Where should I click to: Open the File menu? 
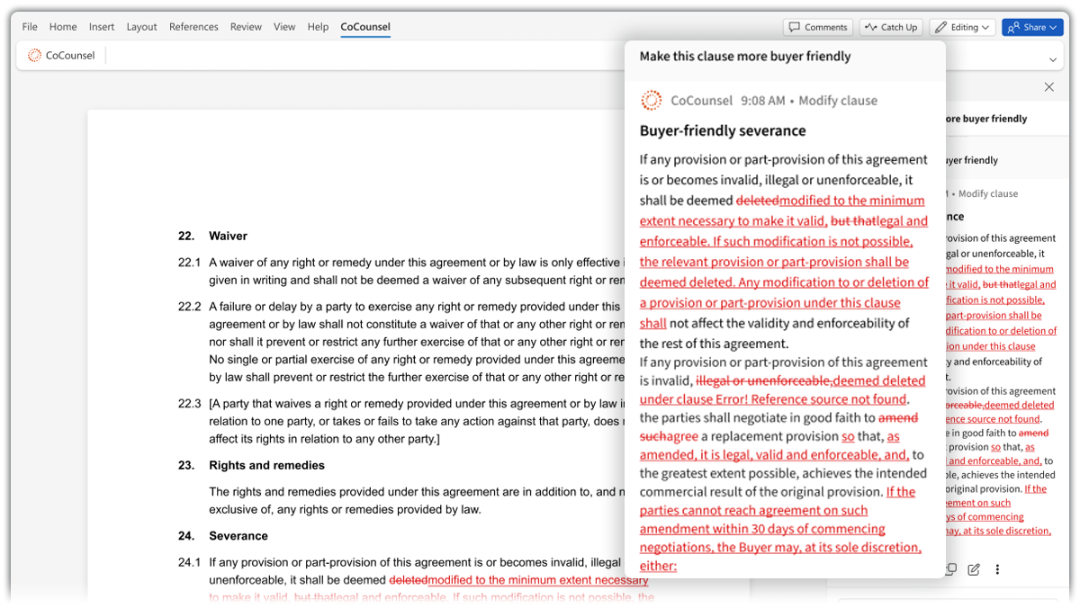coord(30,27)
